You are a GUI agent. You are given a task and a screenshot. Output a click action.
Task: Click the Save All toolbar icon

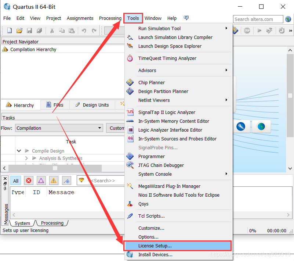pyautogui.click(x=39, y=31)
